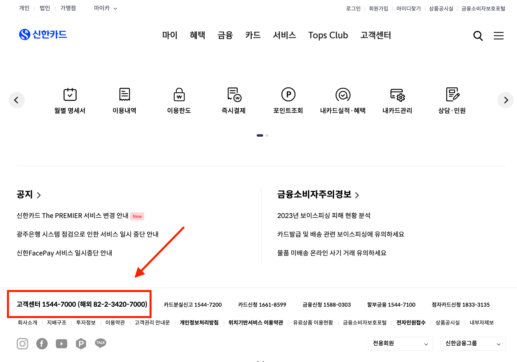The image size is (517, 362).
Task: Open The PREMIER 서비스 변경 안내 notice
Action: pos(73,216)
